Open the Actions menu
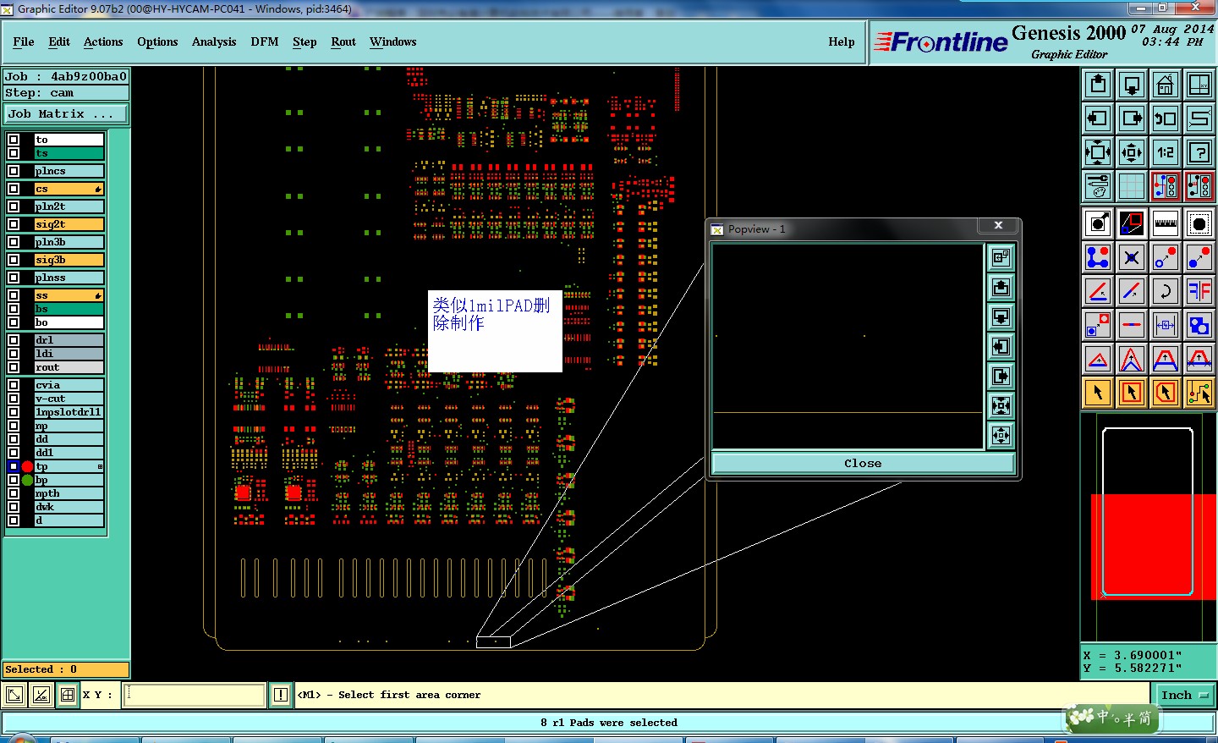The height and width of the screenshot is (743, 1218). (x=103, y=41)
